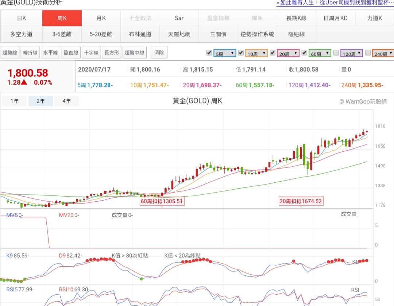394x306 pixels.
Task: Open the 10周 period dropdown
Action: click(x=256, y=54)
